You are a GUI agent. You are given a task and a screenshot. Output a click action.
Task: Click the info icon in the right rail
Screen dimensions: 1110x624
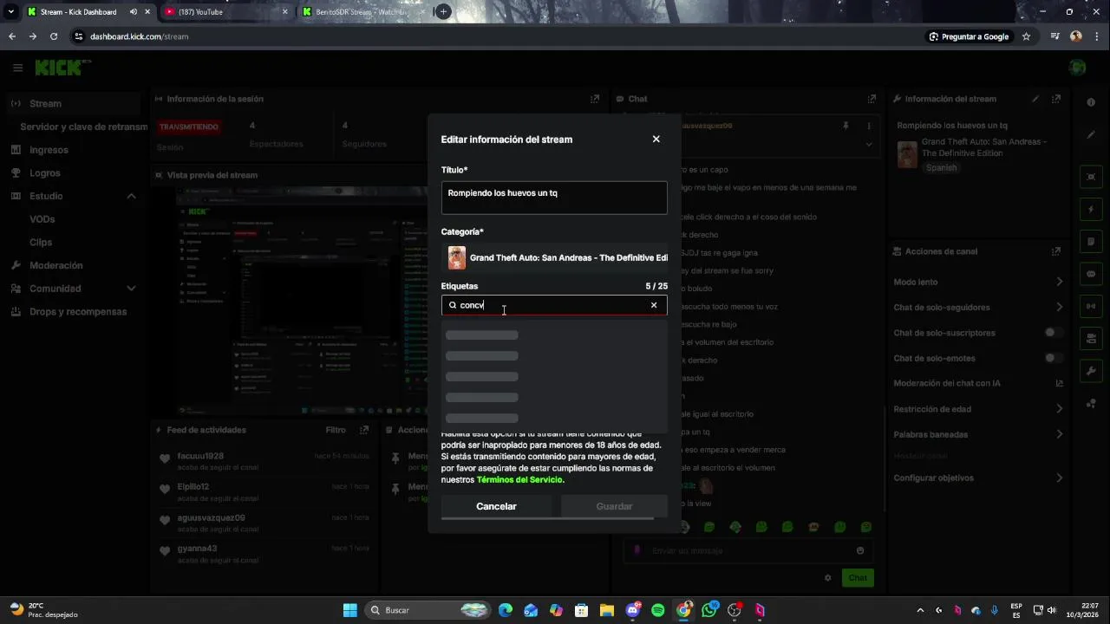[x=1091, y=102]
